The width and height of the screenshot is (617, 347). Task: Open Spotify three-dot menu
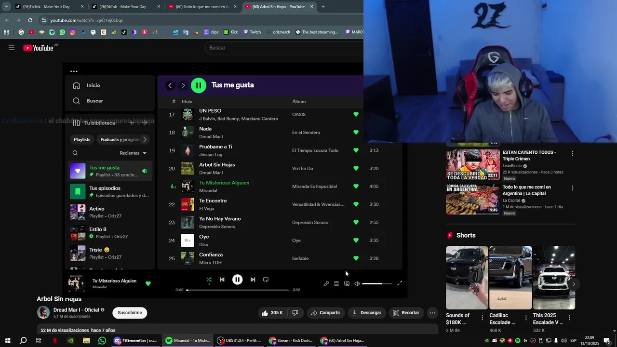coord(74,71)
